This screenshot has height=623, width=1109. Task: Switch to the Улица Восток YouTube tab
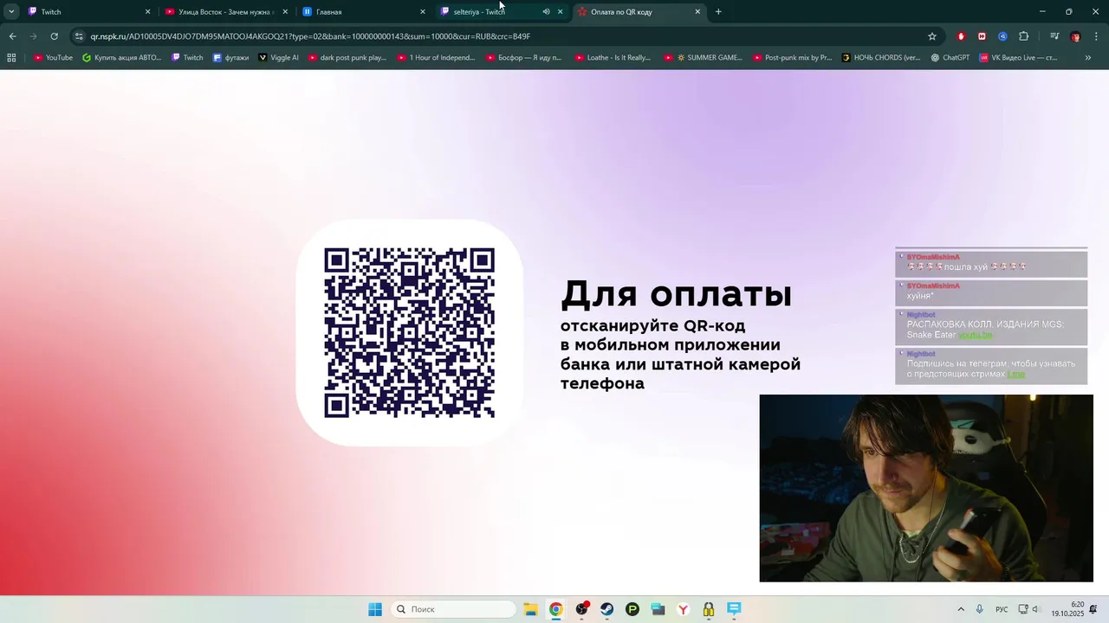(x=225, y=12)
